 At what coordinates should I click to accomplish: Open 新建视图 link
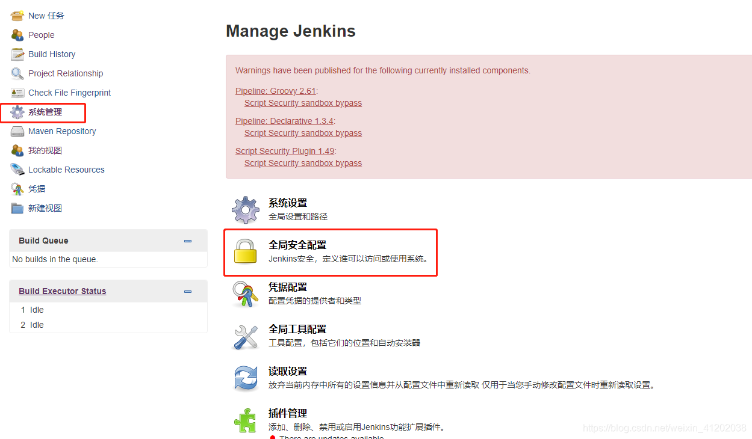[x=45, y=208]
